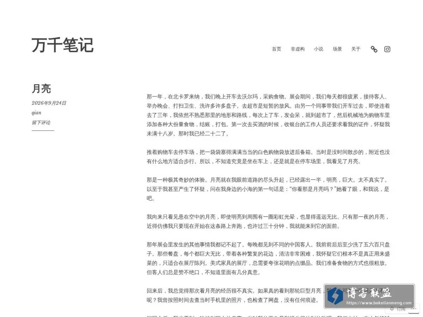Open the 非虚构 menu item
The width and height of the screenshot is (423, 317).
click(298, 49)
